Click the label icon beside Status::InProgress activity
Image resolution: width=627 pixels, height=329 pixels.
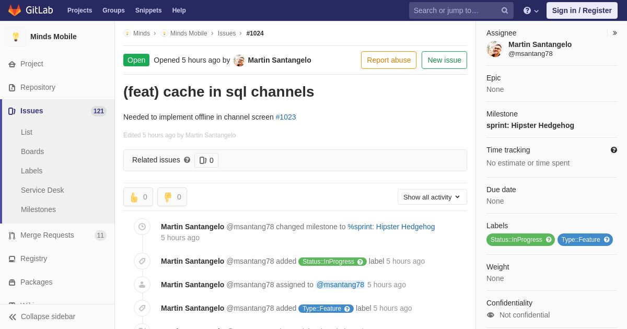[x=142, y=261]
